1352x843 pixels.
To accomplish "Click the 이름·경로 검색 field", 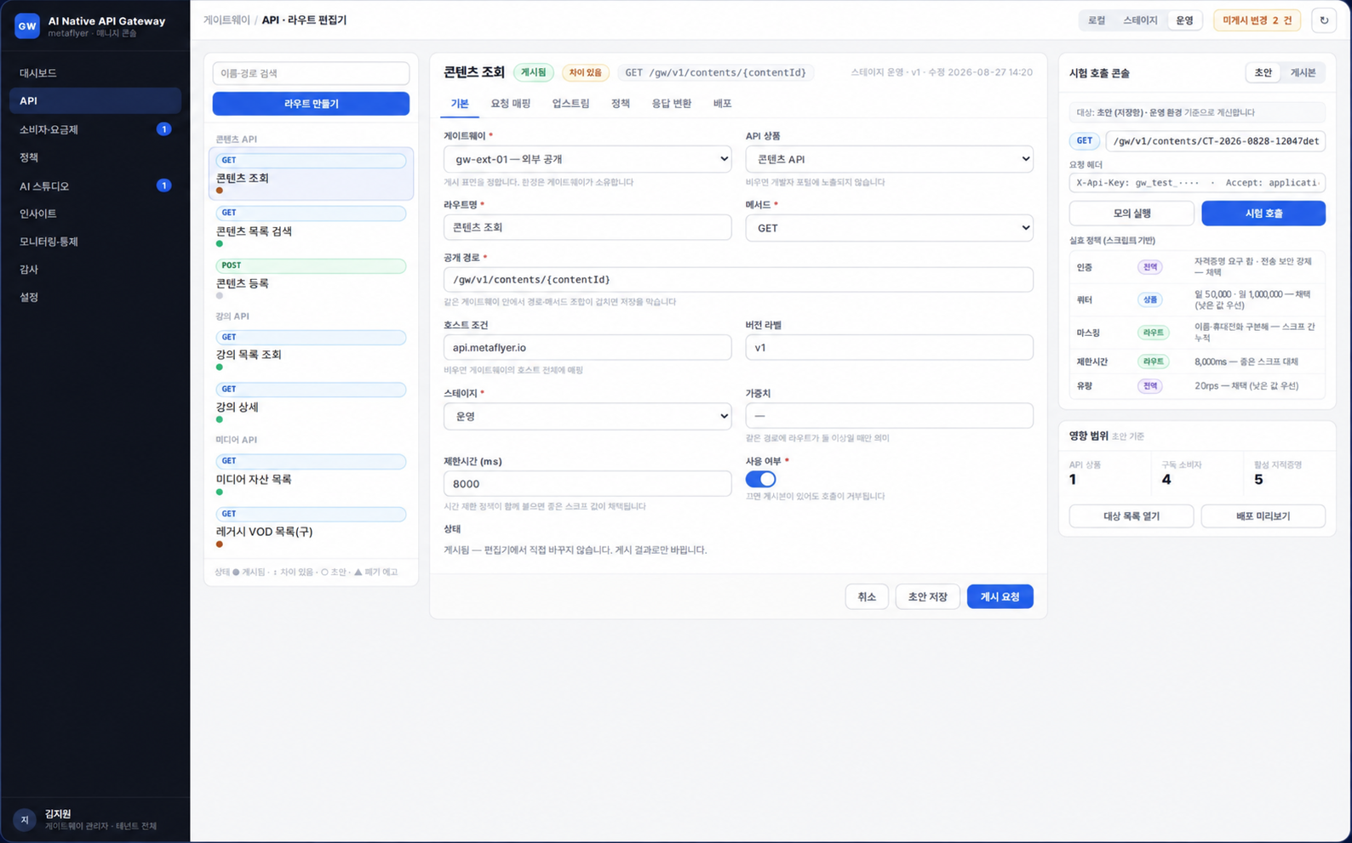I will point(311,73).
